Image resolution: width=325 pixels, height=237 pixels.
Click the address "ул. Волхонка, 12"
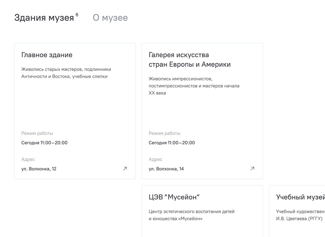pos(39,169)
